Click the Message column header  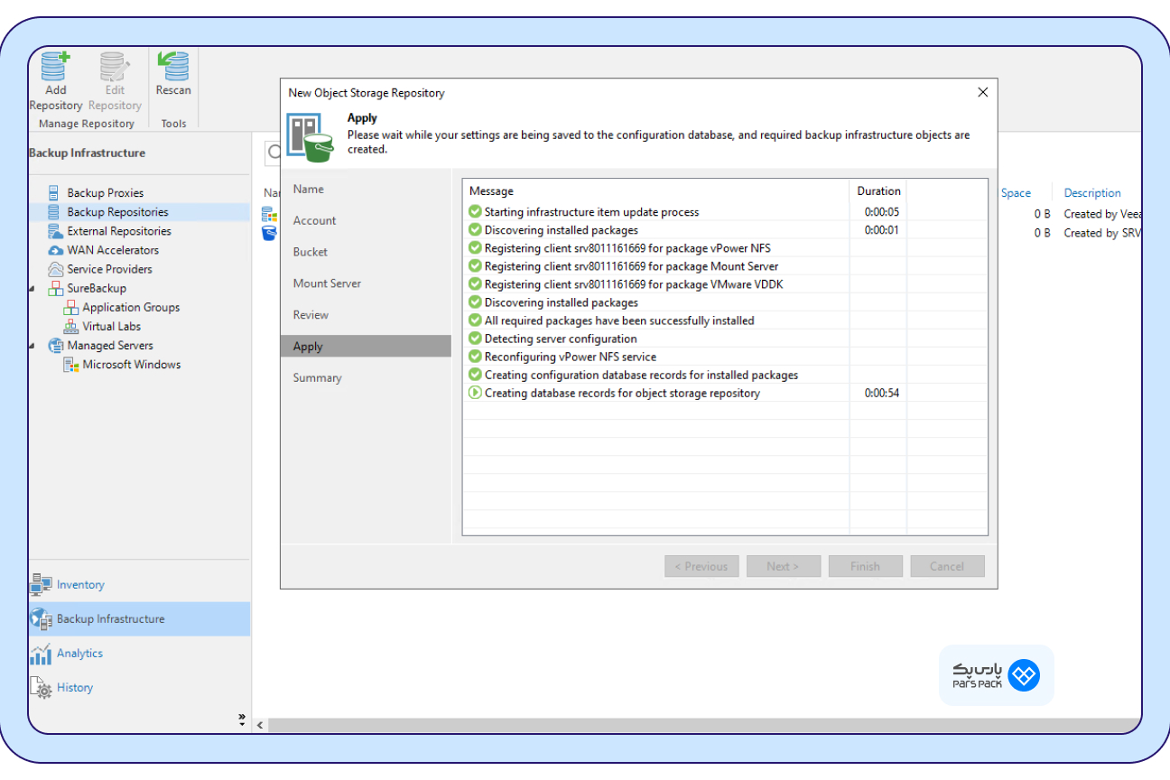(x=656, y=190)
